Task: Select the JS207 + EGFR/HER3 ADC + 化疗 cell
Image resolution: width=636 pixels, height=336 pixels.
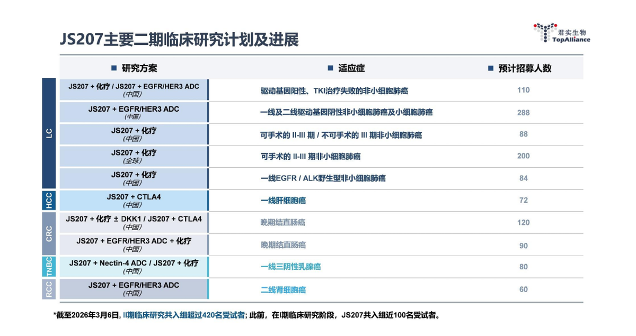Action: click(x=134, y=244)
